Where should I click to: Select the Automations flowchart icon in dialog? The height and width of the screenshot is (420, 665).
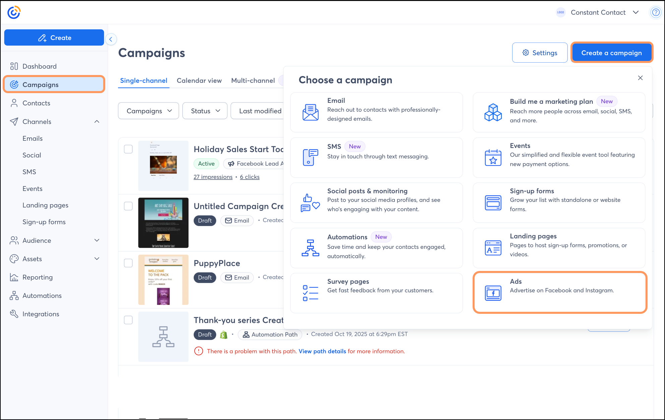310,248
